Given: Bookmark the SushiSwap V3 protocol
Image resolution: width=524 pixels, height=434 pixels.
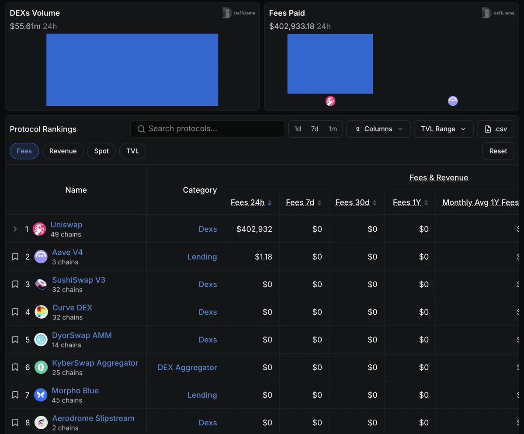Looking at the screenshot, I should click(x=15, y=285).
